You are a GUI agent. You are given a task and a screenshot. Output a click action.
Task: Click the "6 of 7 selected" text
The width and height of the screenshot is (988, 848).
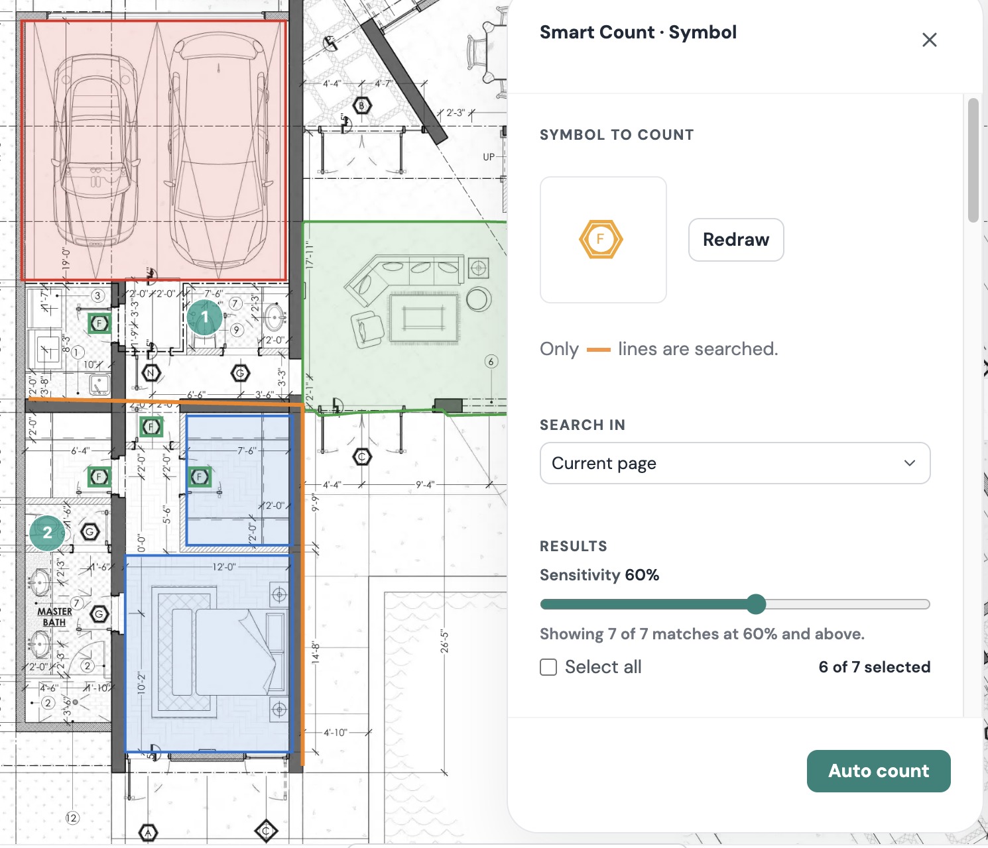(875, 667)
